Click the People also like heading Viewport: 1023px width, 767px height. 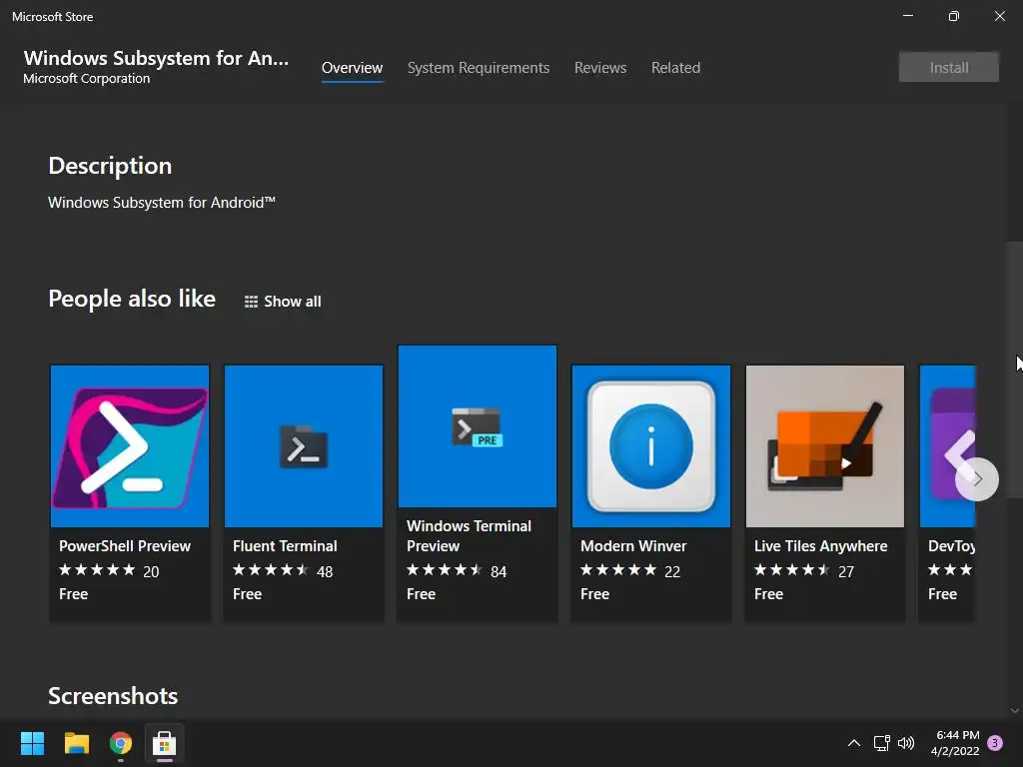click(132, 299)
